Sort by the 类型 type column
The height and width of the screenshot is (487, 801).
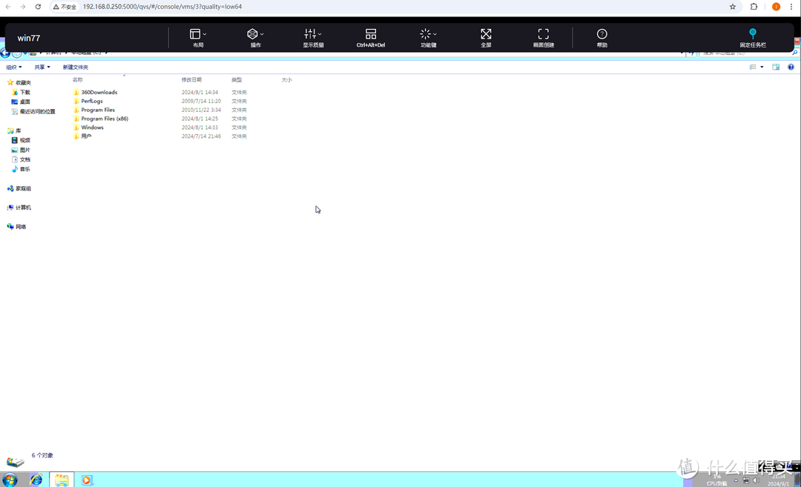pyautogui.click(x=237, y=79)
